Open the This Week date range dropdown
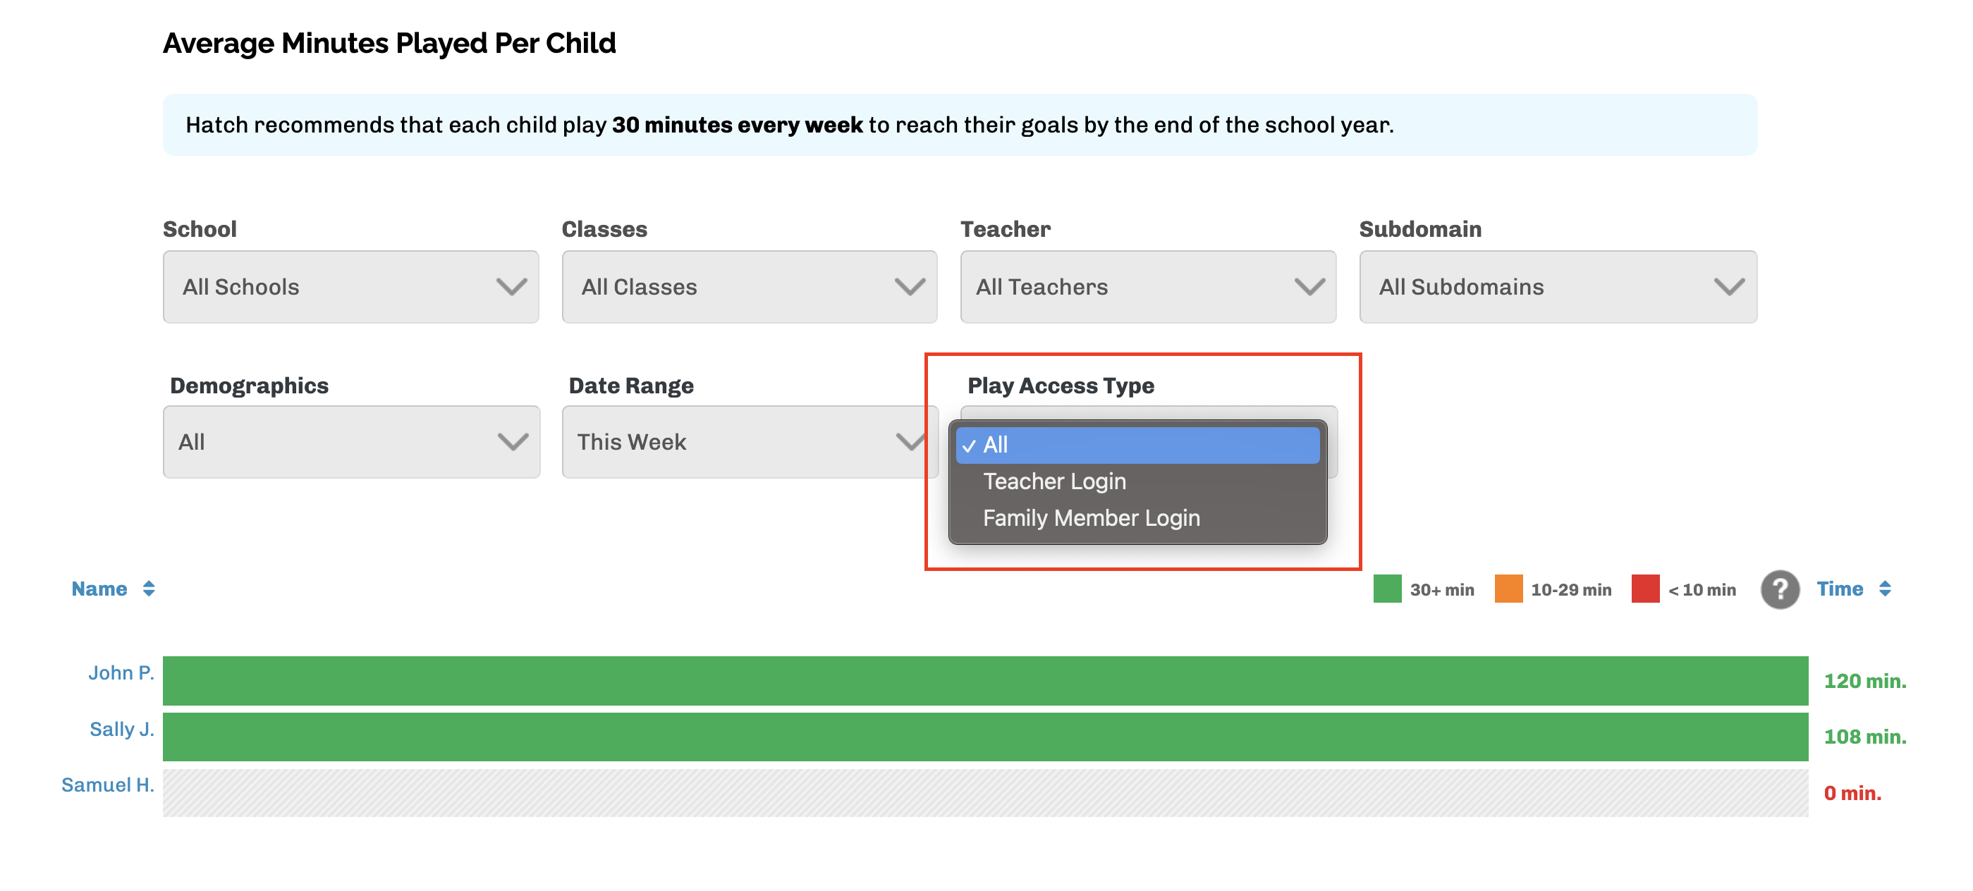 [750, 442]
